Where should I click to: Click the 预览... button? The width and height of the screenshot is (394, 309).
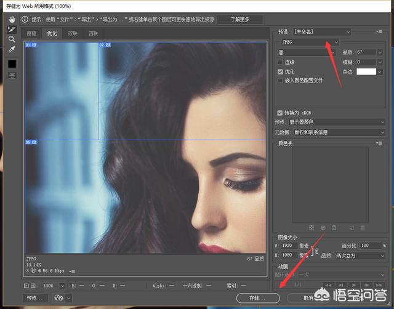pyautogui.click(x=34, y=298)
